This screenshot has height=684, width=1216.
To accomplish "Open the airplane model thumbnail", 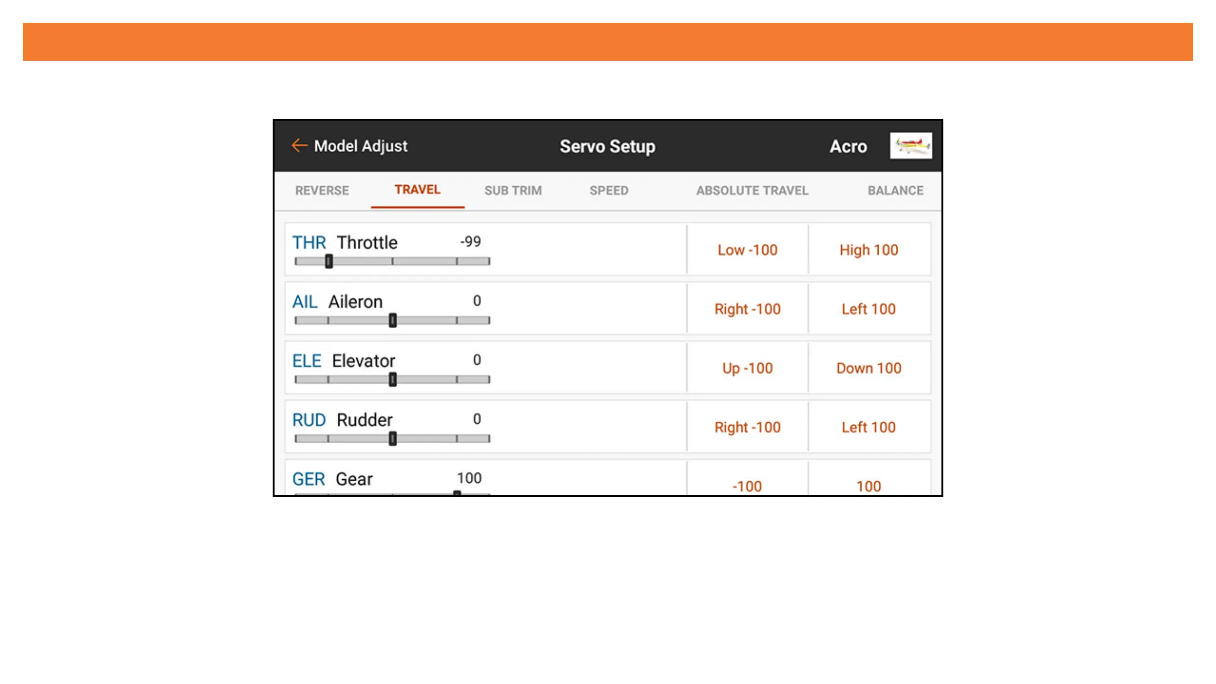I will (x=910, y=145).
